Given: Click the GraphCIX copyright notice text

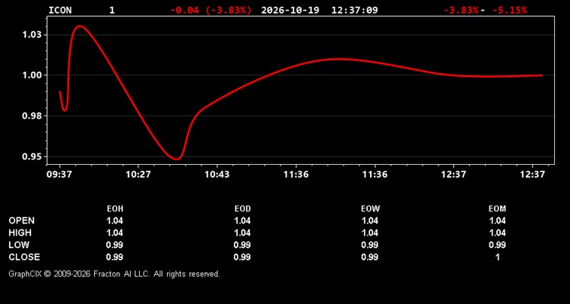Looking at the screenshot, I should [x=114, y=274].
